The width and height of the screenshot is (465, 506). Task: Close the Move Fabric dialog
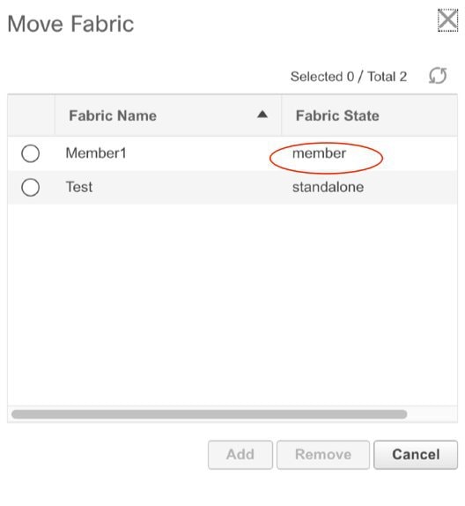pos(447,20)
